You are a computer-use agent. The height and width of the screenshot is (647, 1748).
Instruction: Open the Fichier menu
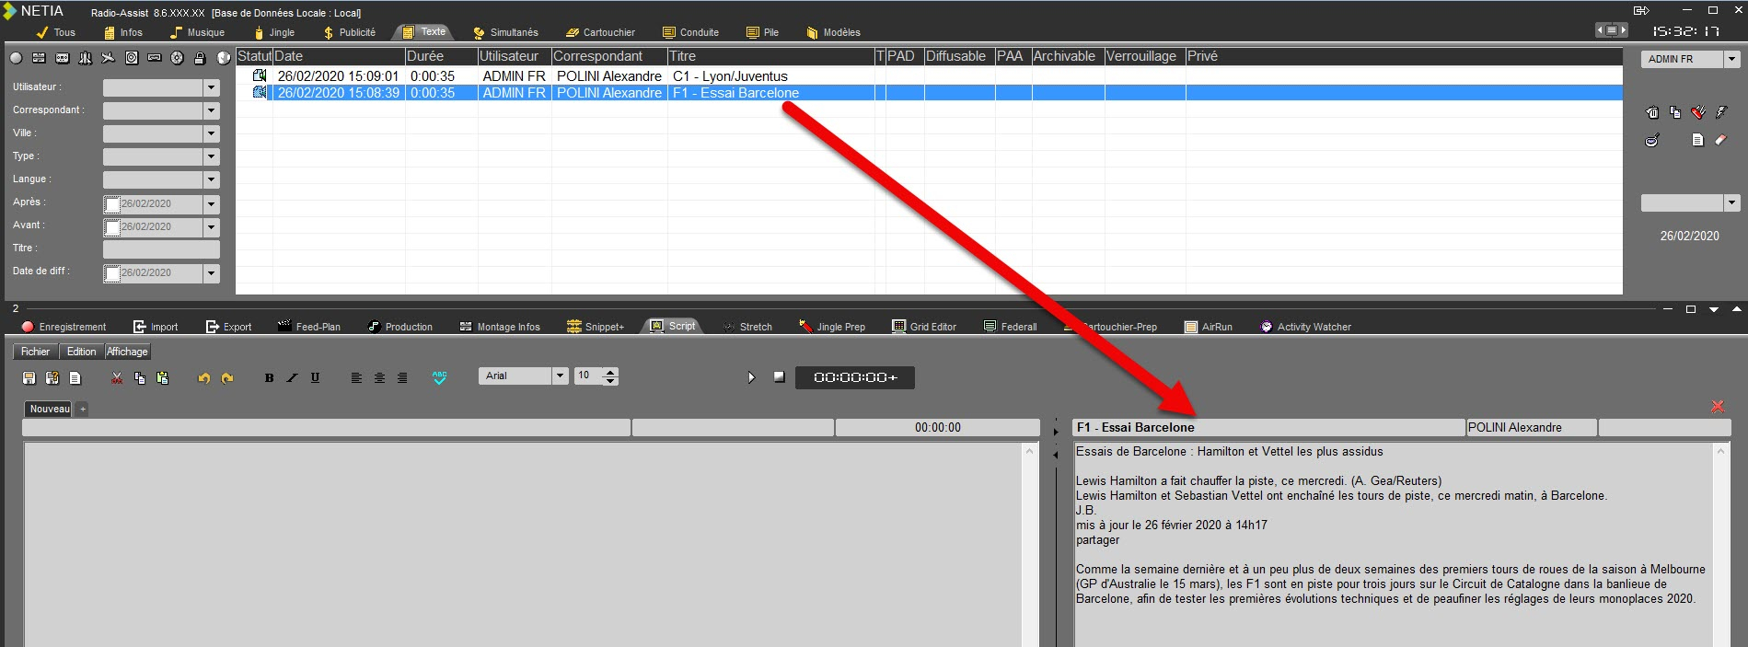tap(36, 352)
